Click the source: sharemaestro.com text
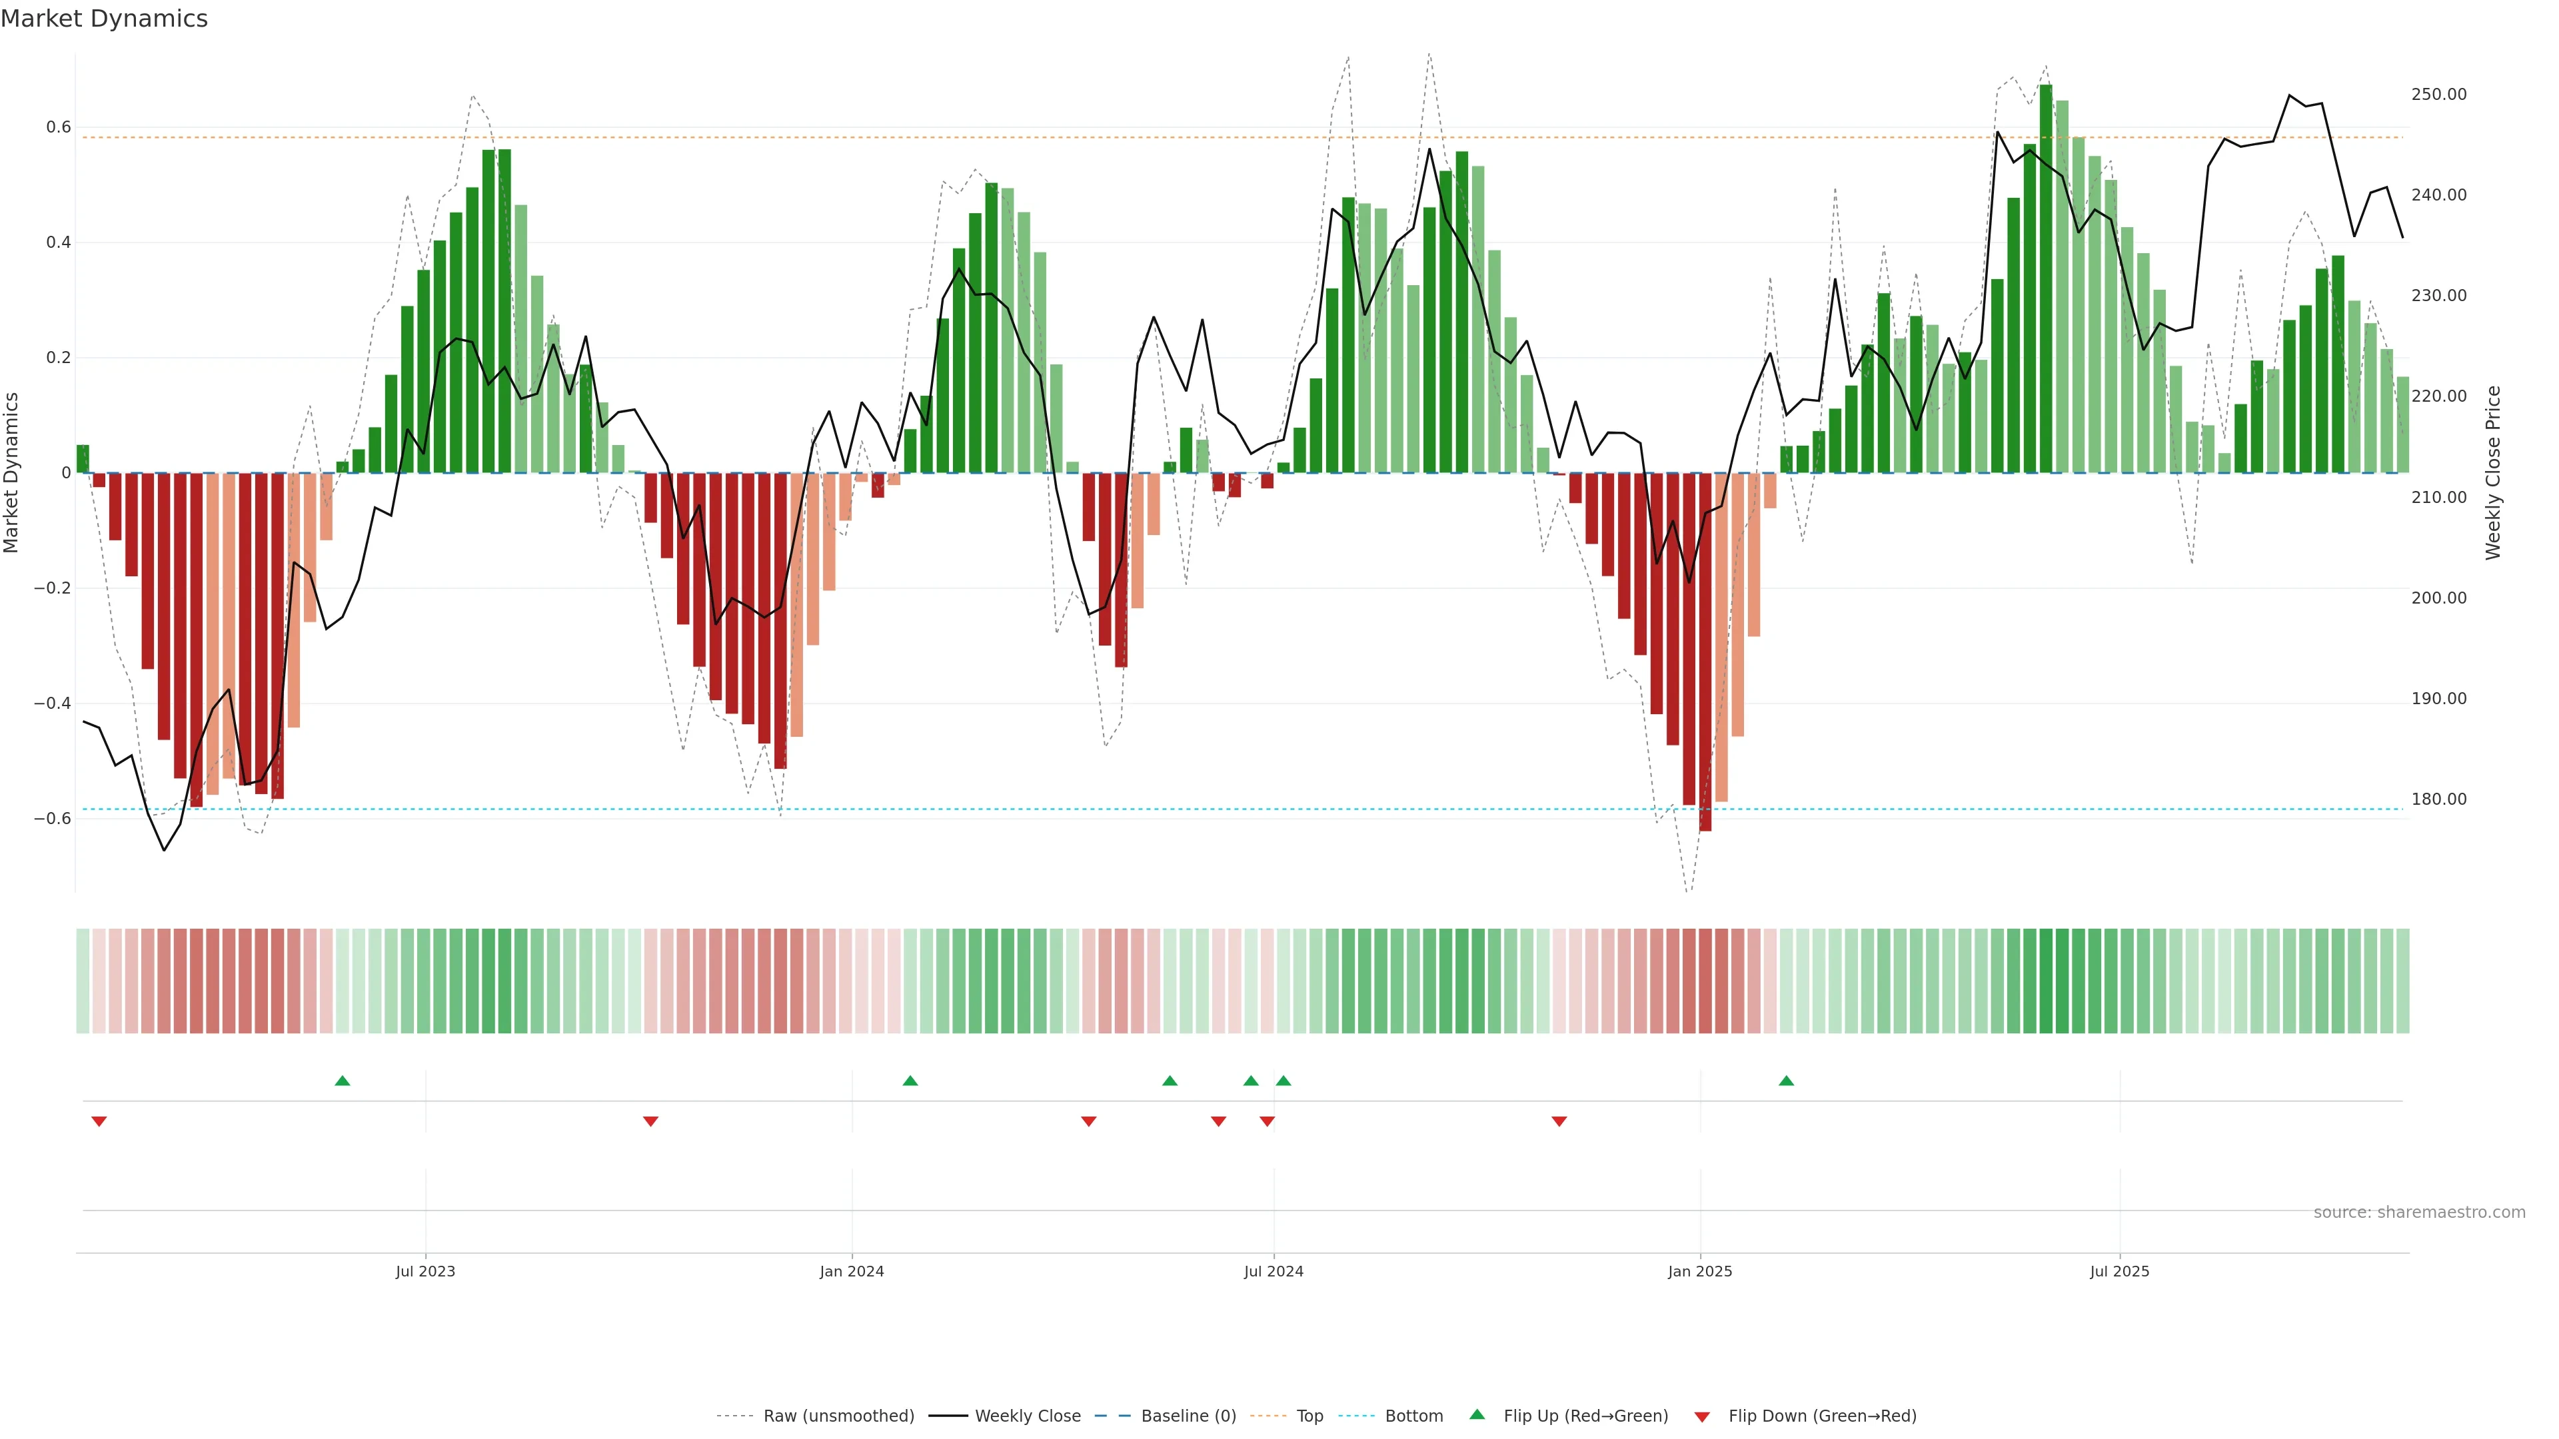Viewport: 2559px width, 1439px height. point(2419,1212)
